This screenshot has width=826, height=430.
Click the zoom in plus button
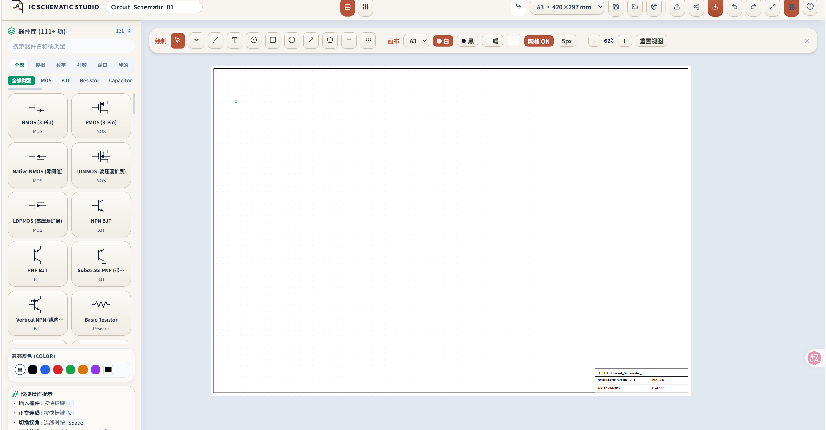[624, 41]
